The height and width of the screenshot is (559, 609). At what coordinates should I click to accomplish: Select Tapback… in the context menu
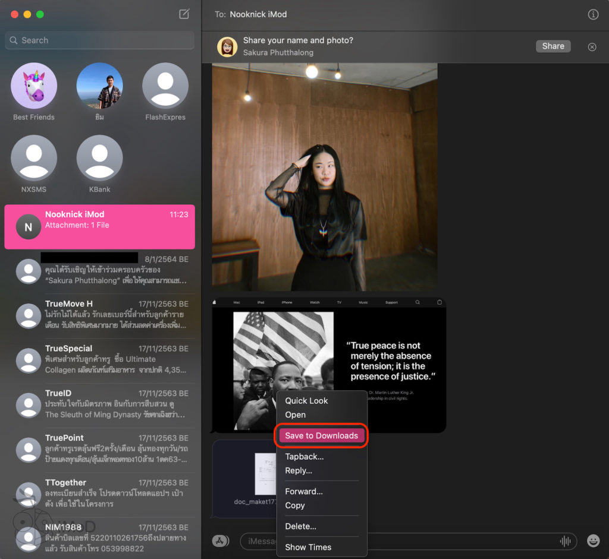click(304, 457)
